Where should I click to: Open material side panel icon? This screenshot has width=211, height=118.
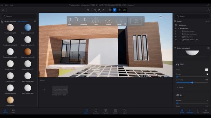click(208, 48)
